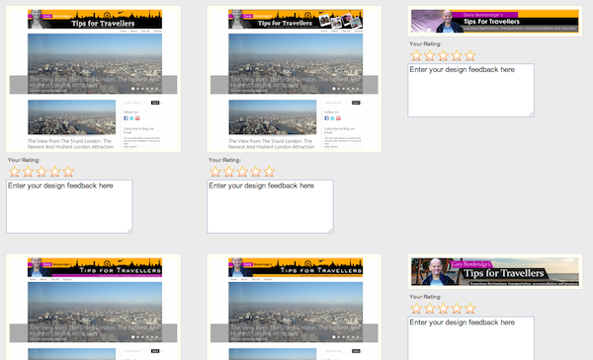The width and height of the screenshot is (593, 360).
Task: Open second design thumbnail with photo collage header
Action: point(295,79)
